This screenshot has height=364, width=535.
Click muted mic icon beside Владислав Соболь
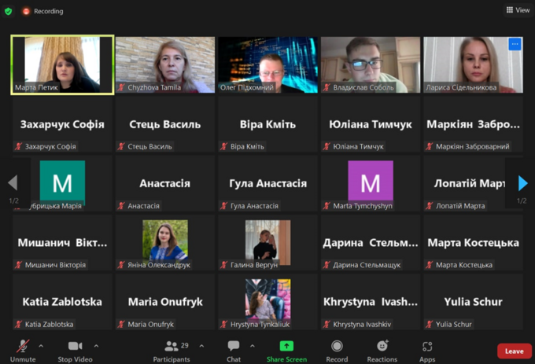tap(327, 87)
